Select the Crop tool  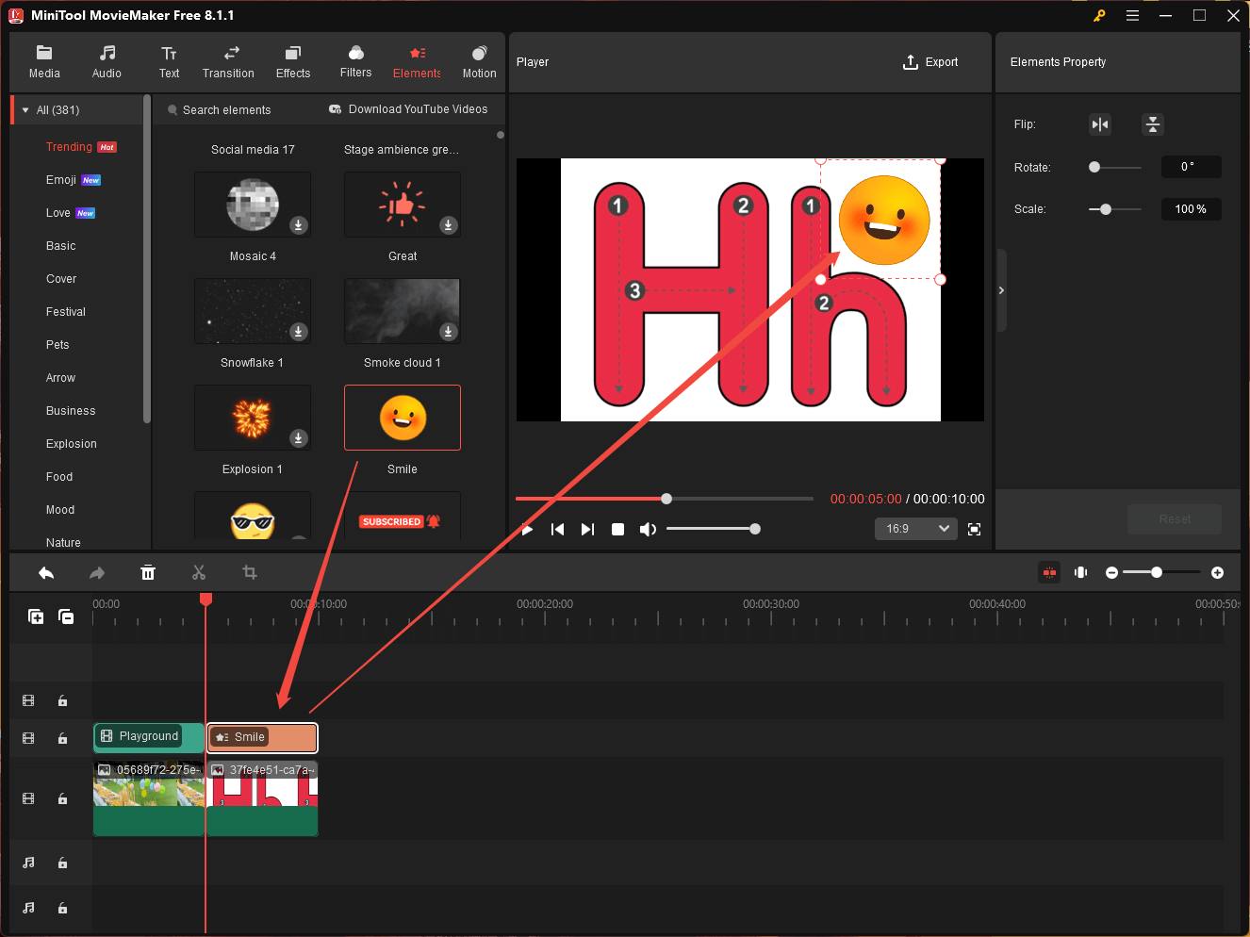pyautogui.click(x=249, y=572)
